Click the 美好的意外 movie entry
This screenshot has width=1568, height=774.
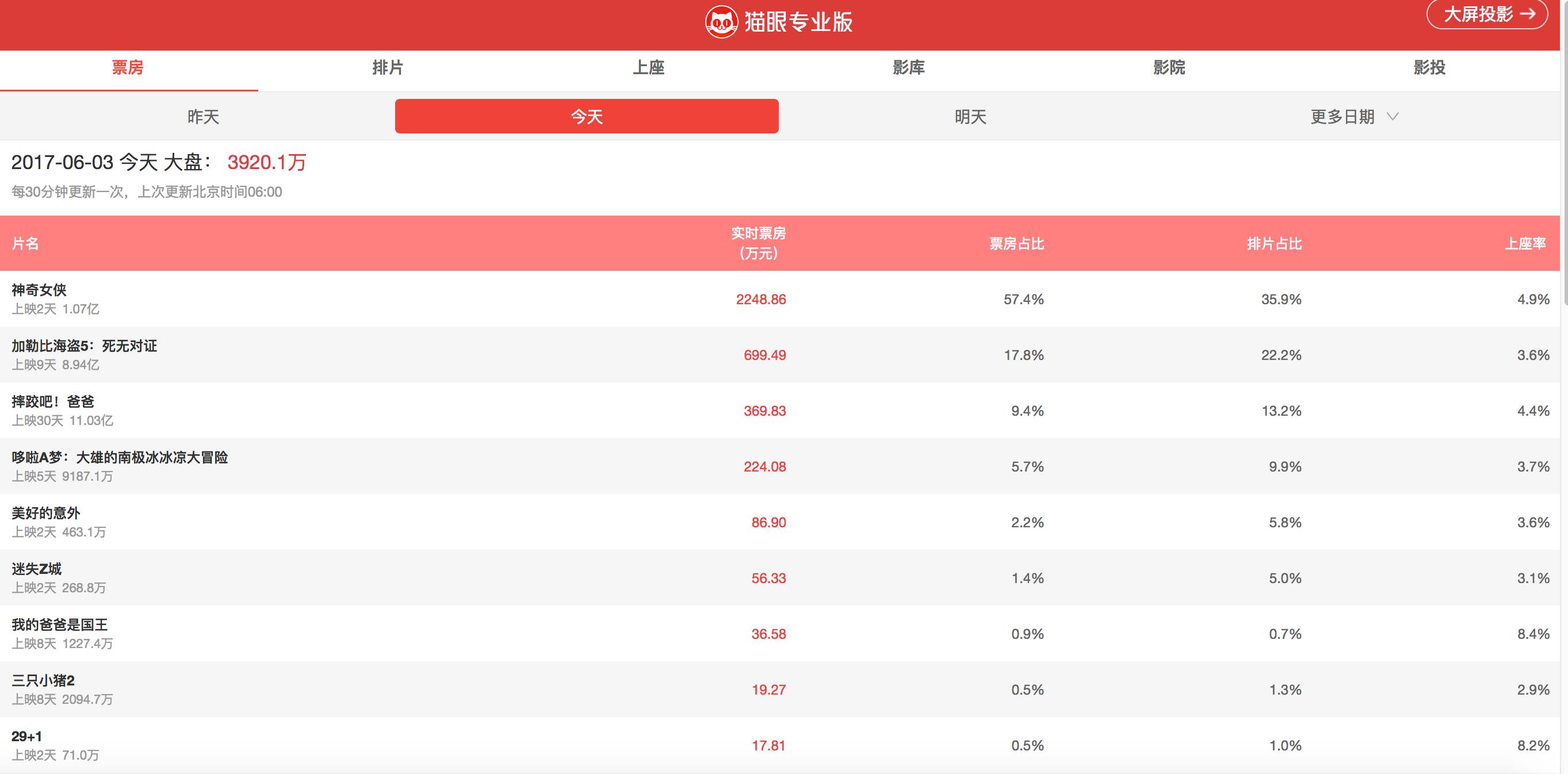(x=45, y=514)
